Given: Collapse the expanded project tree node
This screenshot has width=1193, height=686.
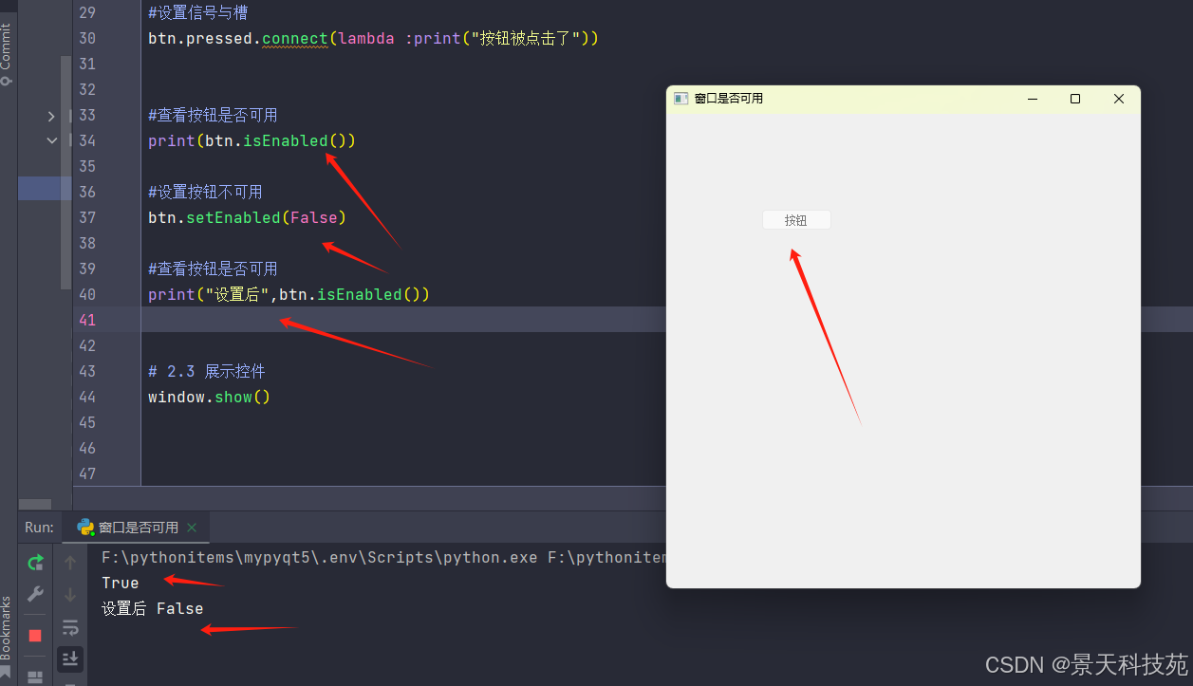Looking at the screenshot, I should tap(51, 140).
